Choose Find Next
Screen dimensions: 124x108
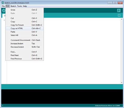click(25, 55)
